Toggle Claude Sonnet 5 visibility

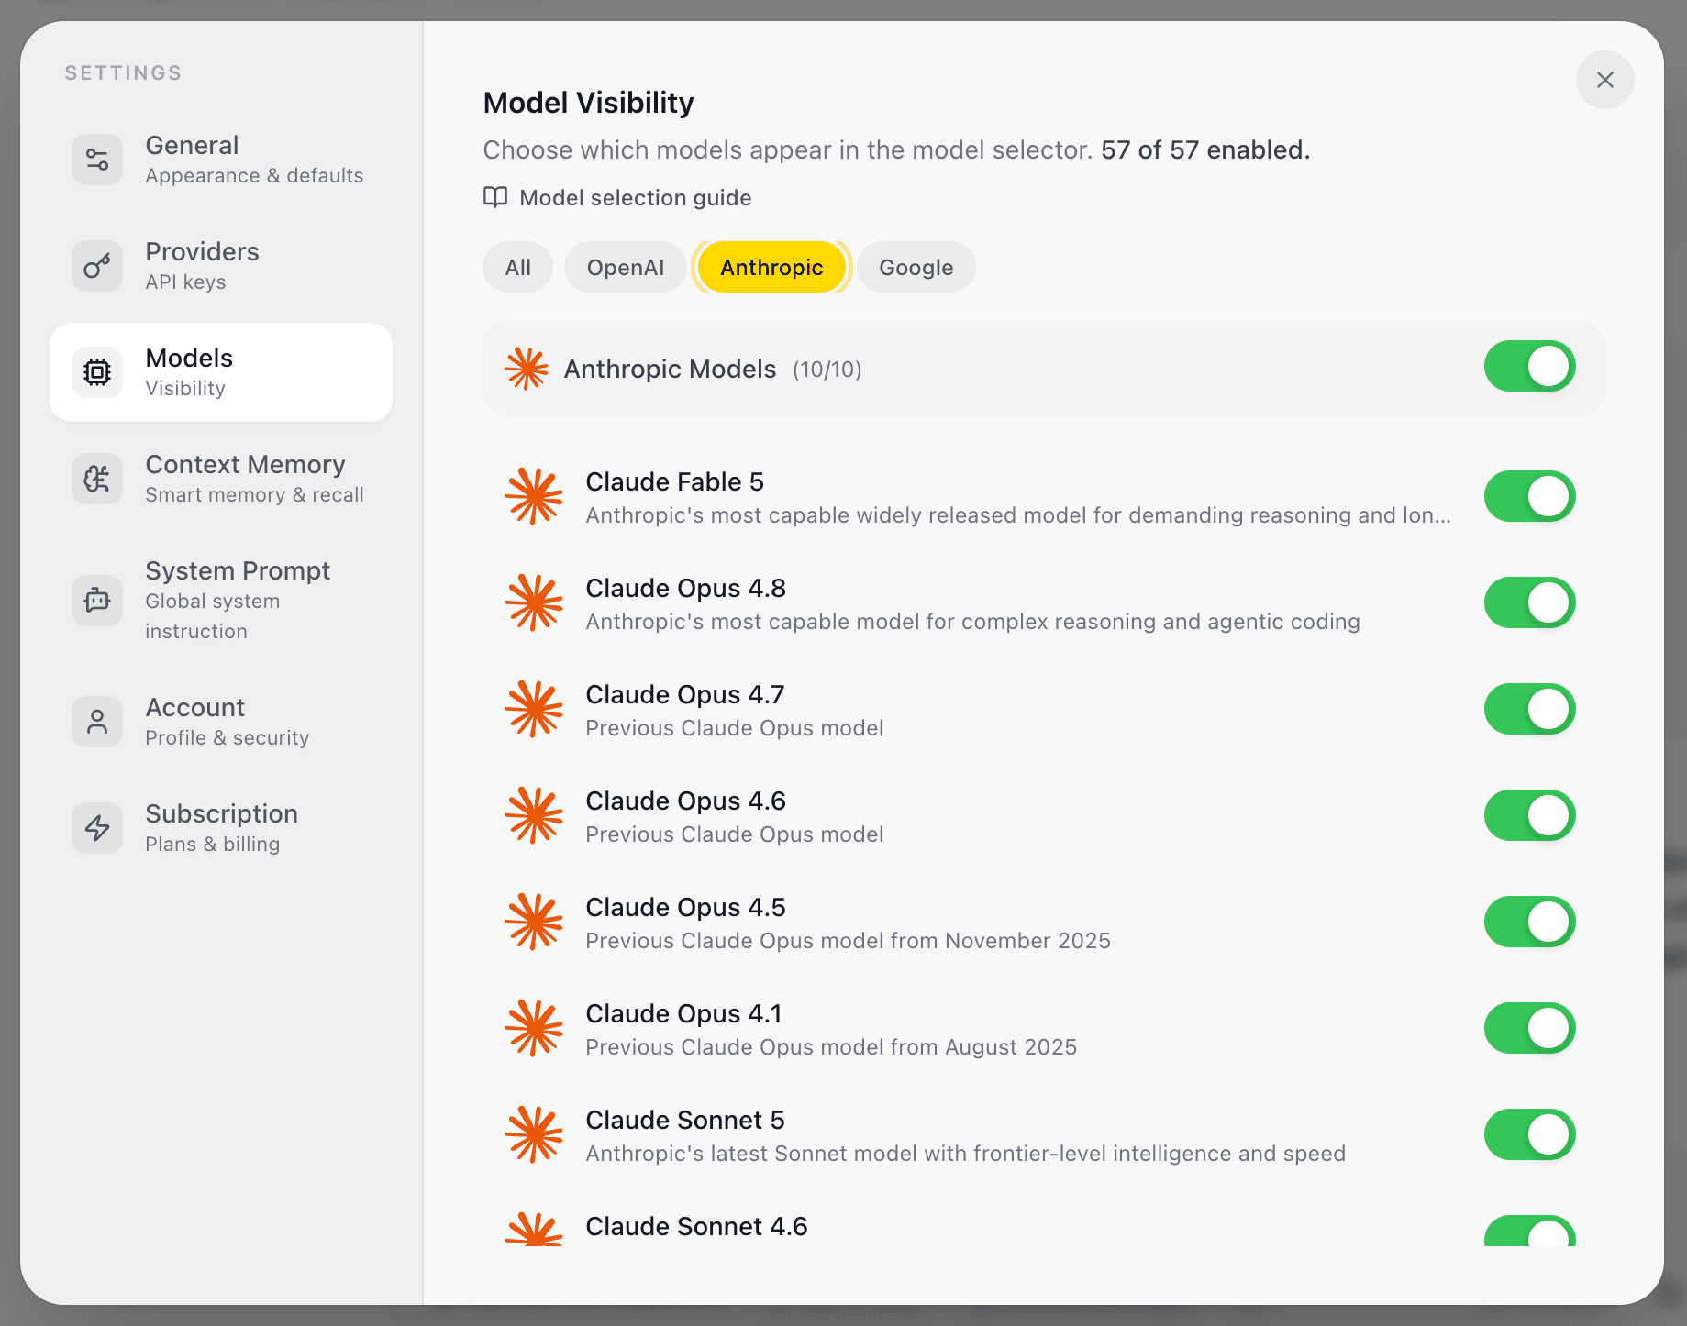pos(1530,1134)
